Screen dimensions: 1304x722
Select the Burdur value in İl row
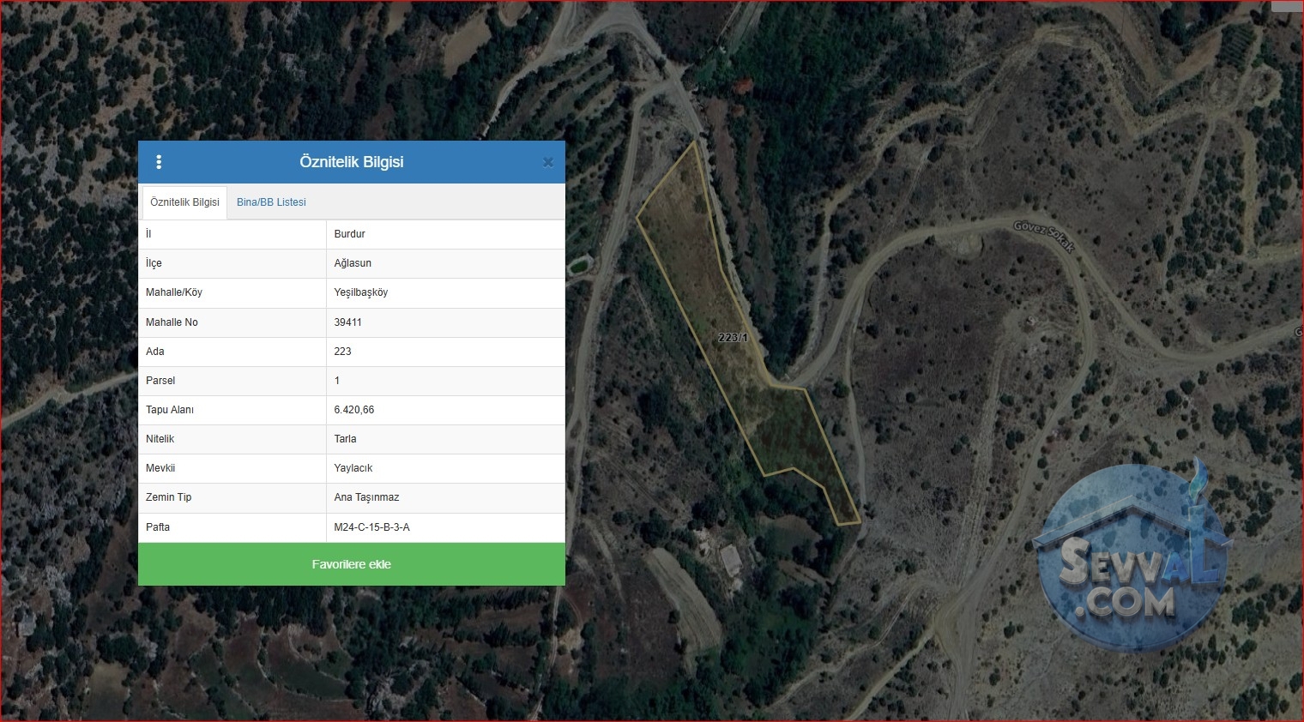coord(350,234)
